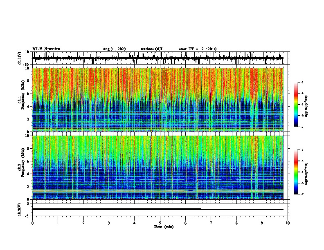The height and width of the screenshot is (250, 324).
Task: Click the 'station=OUI' header label
Action: (x=151, y=49)
